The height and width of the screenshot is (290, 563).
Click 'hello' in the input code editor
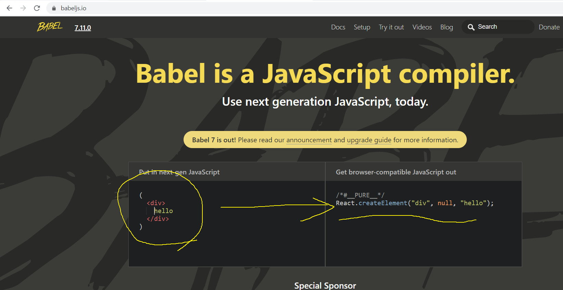click(163, 211)
